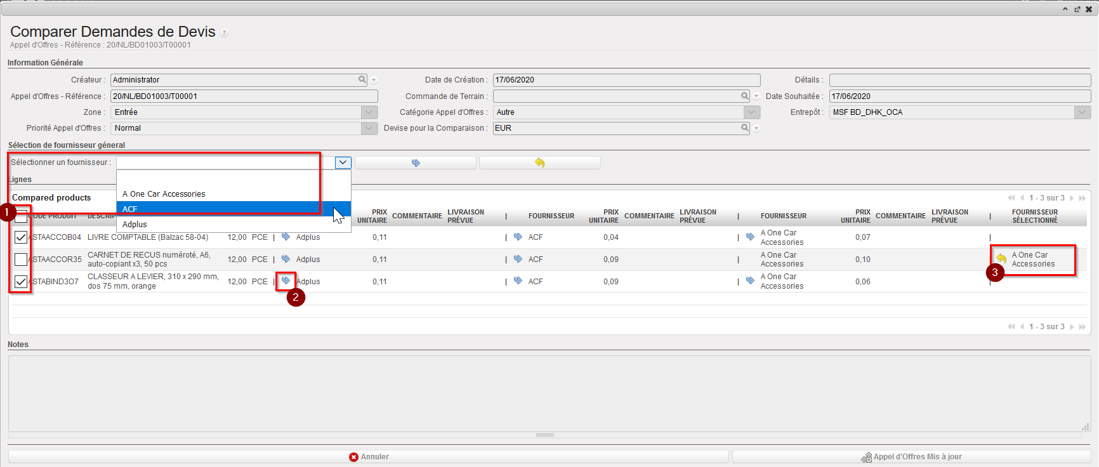Click the search icon in the Créateur field
This screenshot has height=467, width=1099.
point(362,80)
